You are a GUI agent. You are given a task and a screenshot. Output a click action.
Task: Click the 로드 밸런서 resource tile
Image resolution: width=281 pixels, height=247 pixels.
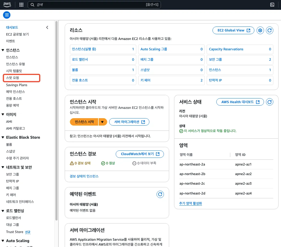[103, 60]
